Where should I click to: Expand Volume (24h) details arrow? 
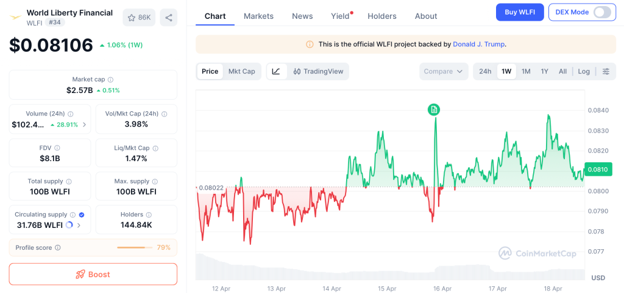click(84, 125)
